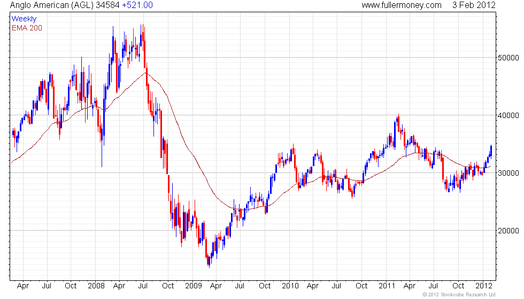Select the 'EMA 200' legend label
This screenshot has height=299, width=524.
27,28
